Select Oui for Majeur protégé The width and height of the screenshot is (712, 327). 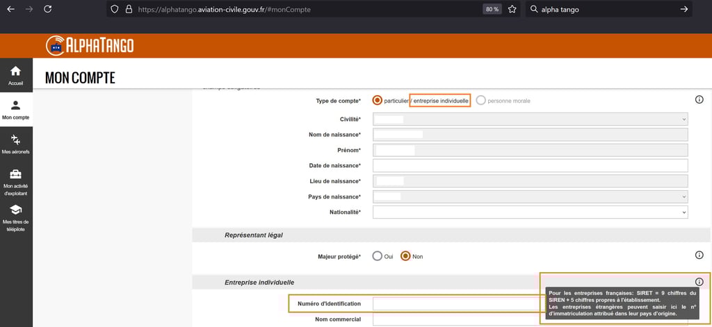click(x=377, y=256)
